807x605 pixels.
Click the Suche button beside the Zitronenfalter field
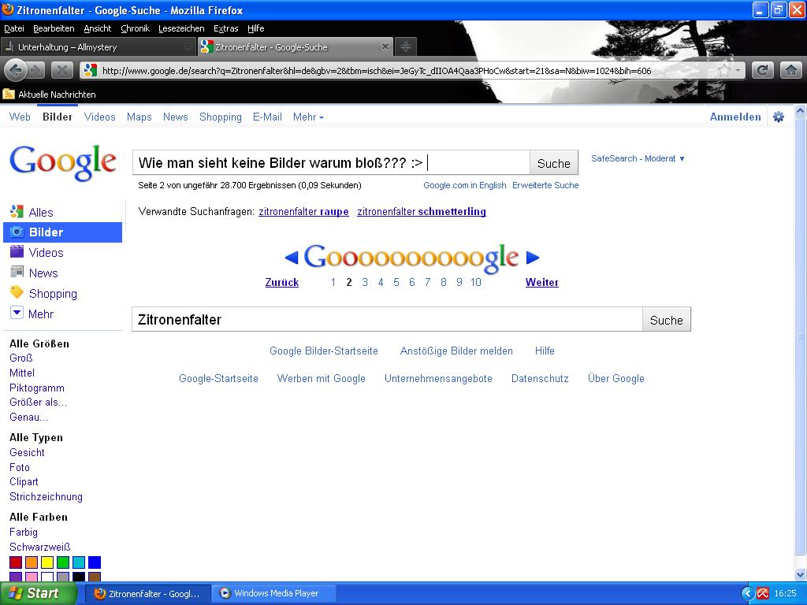tap(667, 320)
